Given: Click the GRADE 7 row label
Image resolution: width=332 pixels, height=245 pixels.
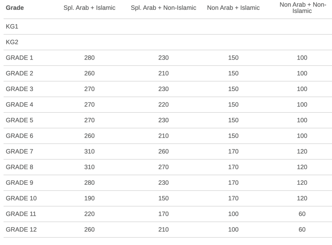Looking at the screenshot, I should pos(19,152).
